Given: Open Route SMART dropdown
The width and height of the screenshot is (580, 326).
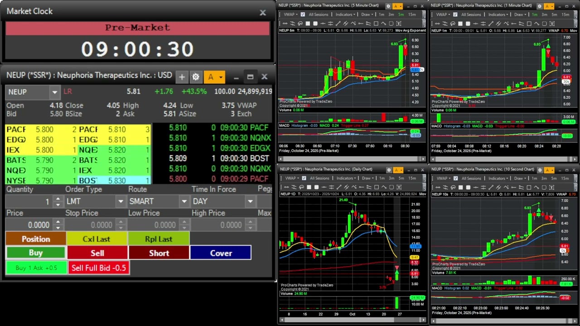Looking at the screenshot, I should pos(184,201).
